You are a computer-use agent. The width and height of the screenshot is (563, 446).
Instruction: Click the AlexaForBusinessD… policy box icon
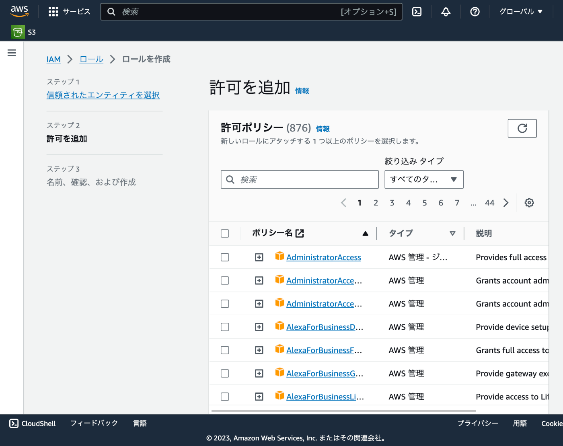coord(280,326)
